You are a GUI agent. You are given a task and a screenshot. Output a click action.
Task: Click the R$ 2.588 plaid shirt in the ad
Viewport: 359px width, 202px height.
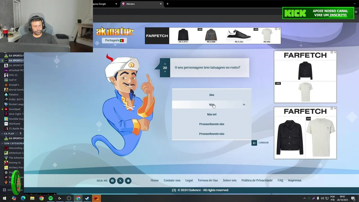(211, 36)
